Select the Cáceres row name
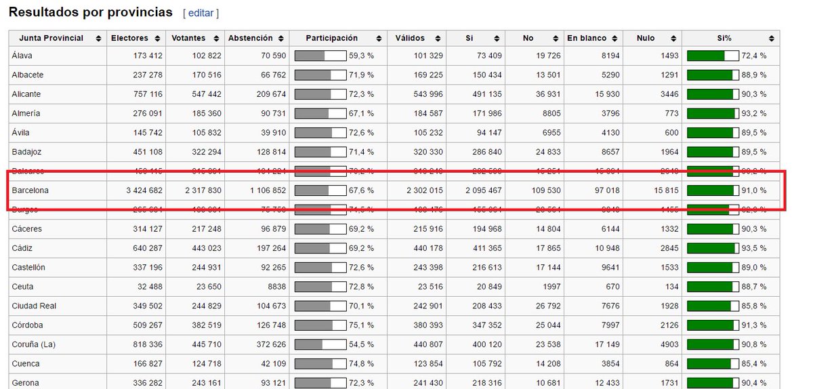The width and height of the screenshot is (813, 389). [27, 229]
